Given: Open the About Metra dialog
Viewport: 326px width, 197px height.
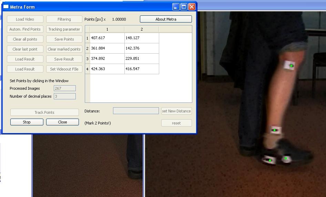Looking at the screenshot, I should [166, 19].
